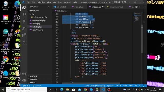Change language mode via PHP status item
This screenshot has height=92, width=164.
pyautogui.click(x=131, y=86)
